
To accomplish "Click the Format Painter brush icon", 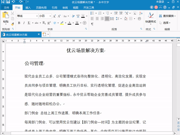I will (13, 24).
